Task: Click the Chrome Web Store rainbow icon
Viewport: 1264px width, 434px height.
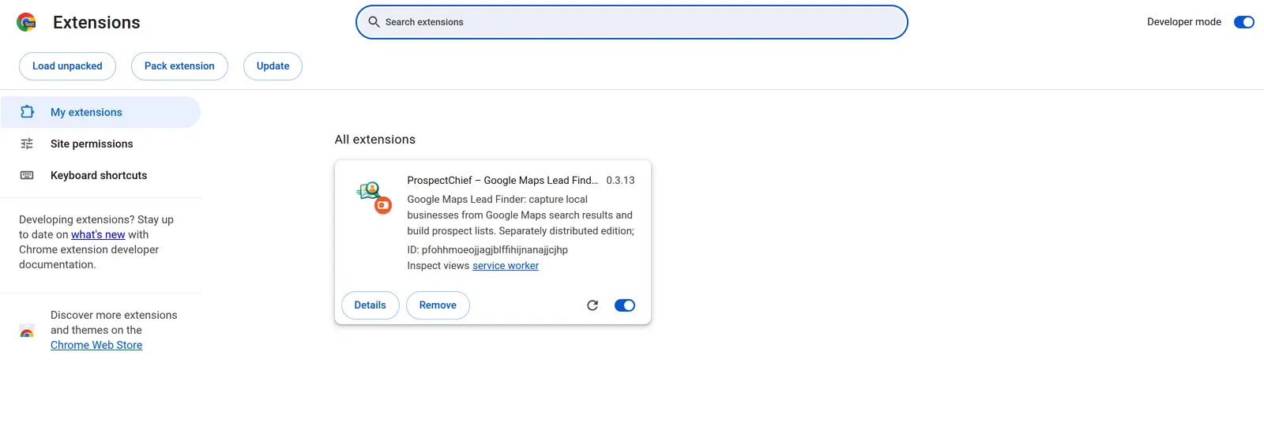Action: coord(27,331)
